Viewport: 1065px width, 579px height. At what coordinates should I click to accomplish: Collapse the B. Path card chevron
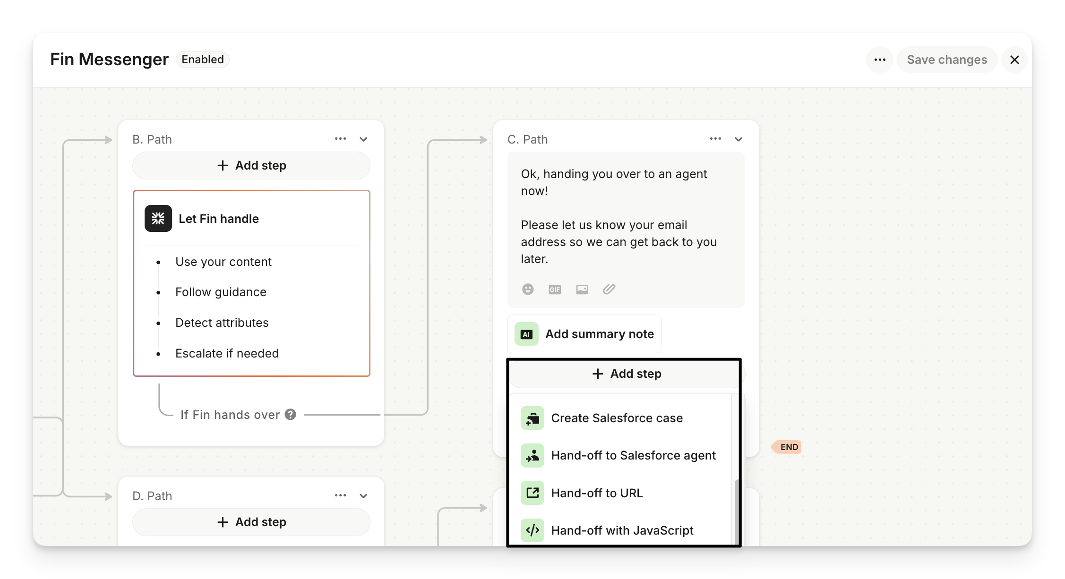[363, 139]
